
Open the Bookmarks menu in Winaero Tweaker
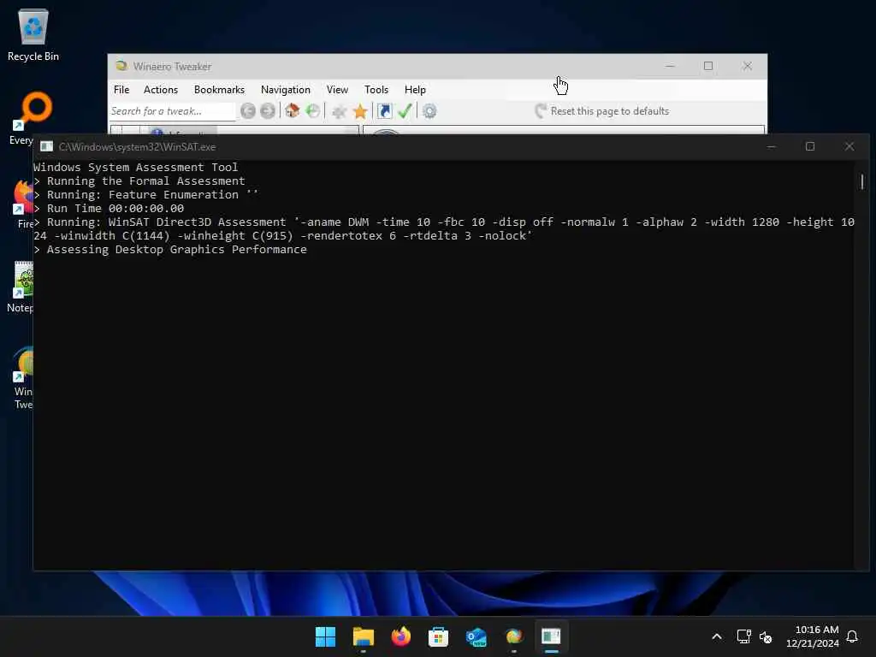pos(219,89)
